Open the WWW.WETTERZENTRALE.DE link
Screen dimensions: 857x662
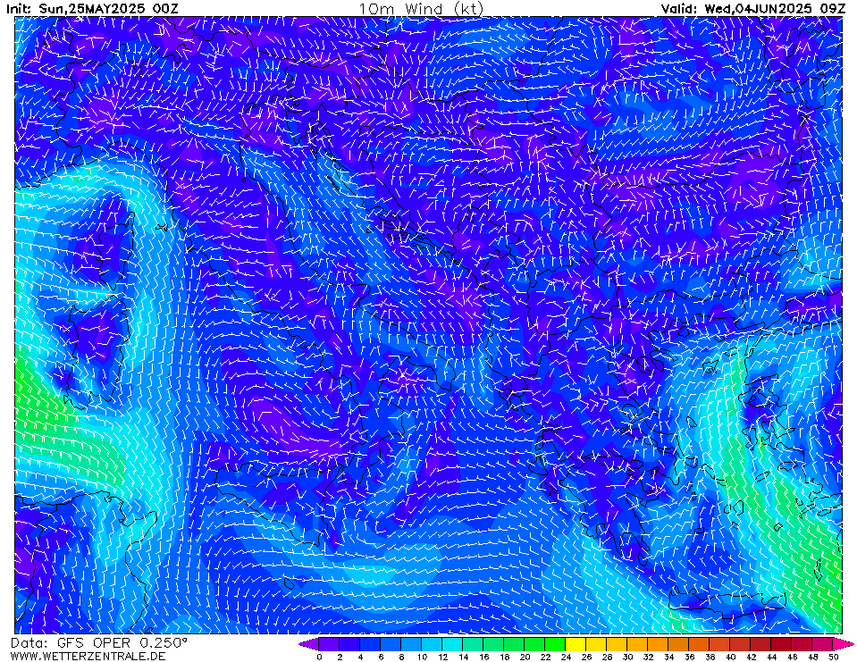(88, 656)
